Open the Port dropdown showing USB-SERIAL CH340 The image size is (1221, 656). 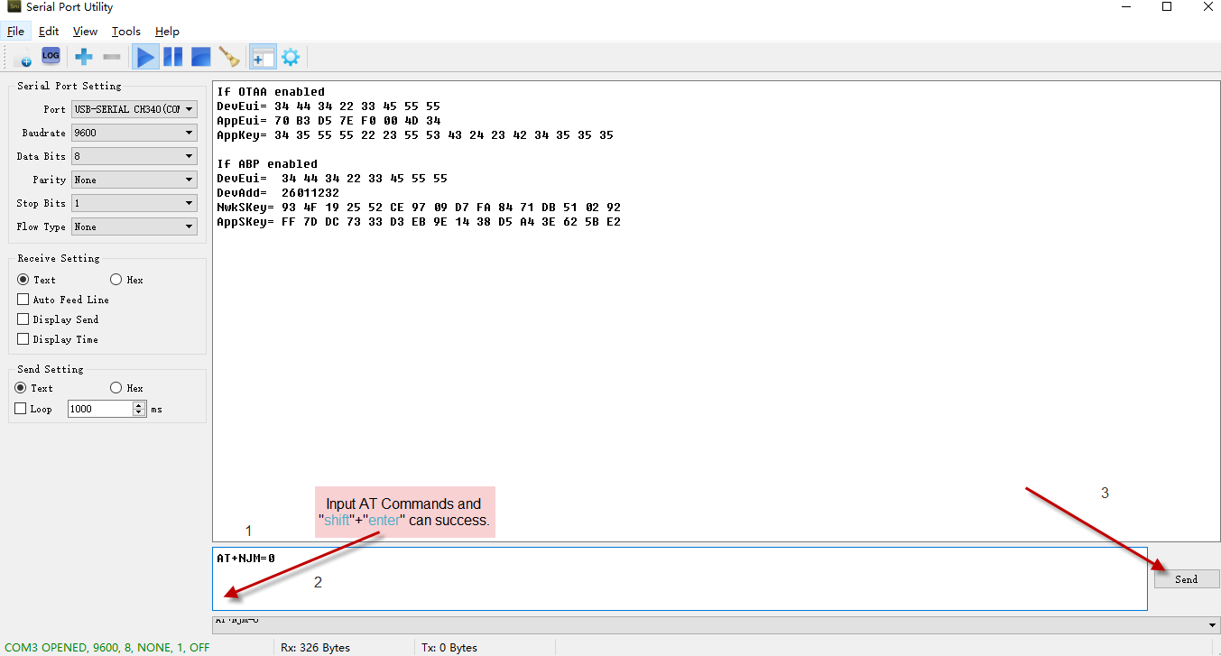click(x=134, y=109)
